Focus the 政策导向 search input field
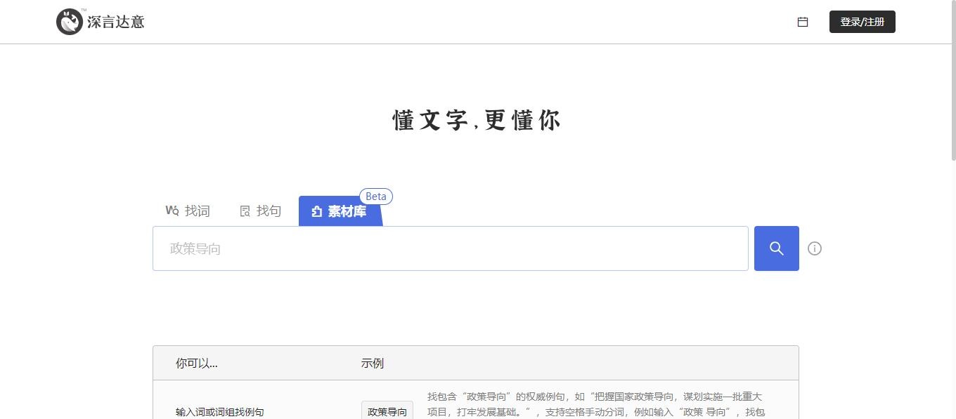 [x=450, y=248]
